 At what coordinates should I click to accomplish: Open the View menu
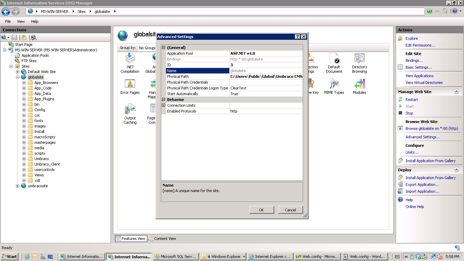[21, 21]
